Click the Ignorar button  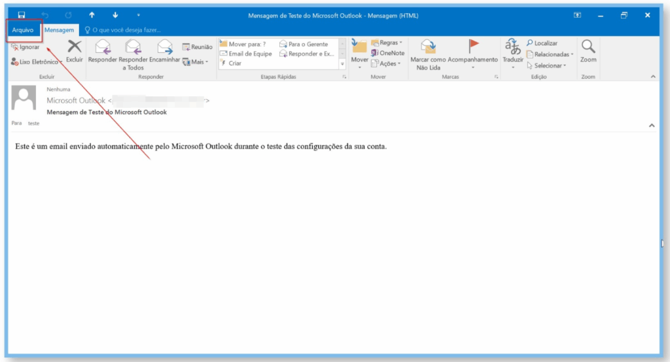pyautogui.click(x=26, y=47)
